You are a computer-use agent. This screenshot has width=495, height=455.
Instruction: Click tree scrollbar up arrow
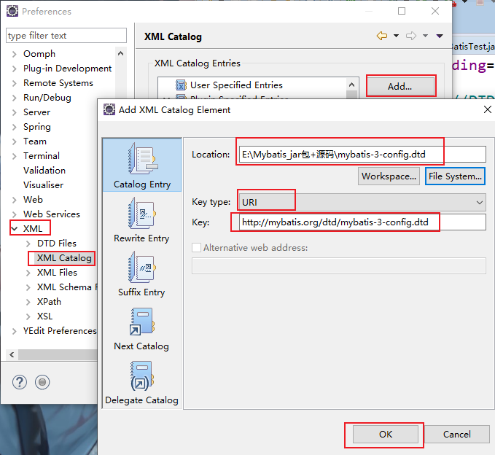(120, 54)
